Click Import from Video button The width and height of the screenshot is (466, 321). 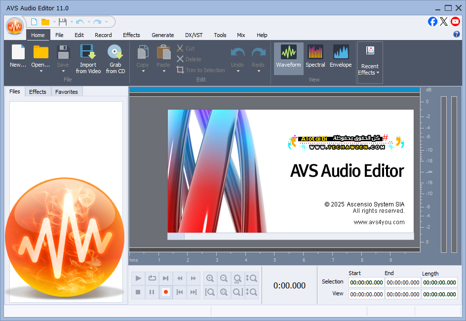(x=88, y=59)
